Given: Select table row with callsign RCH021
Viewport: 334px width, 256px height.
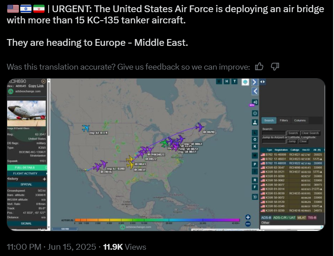Looking at the screenshot, I should 292,154.
